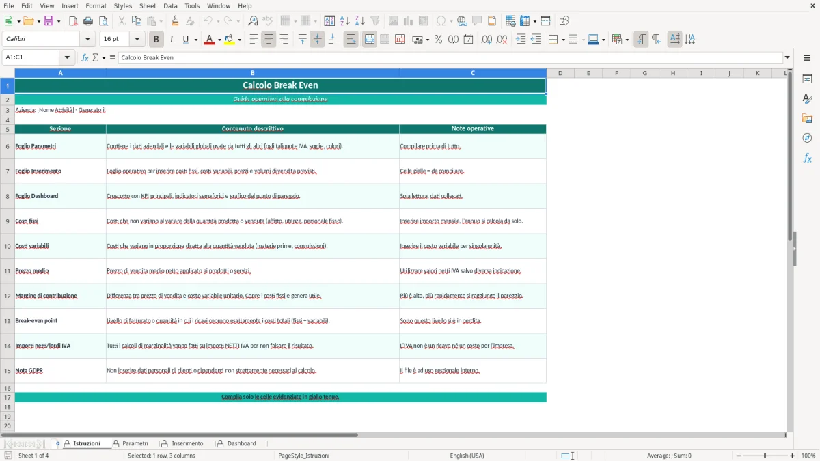
Task: Open the sidebar Properties panel icon
Action: click(807, 79)
